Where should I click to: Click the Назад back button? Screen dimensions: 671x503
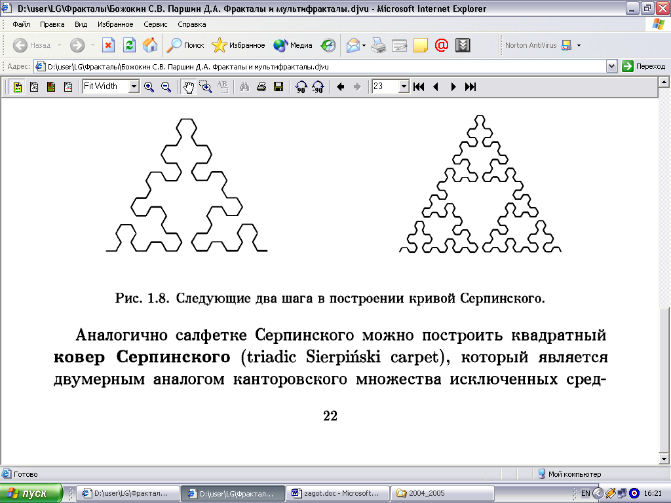tap(31, 45)
